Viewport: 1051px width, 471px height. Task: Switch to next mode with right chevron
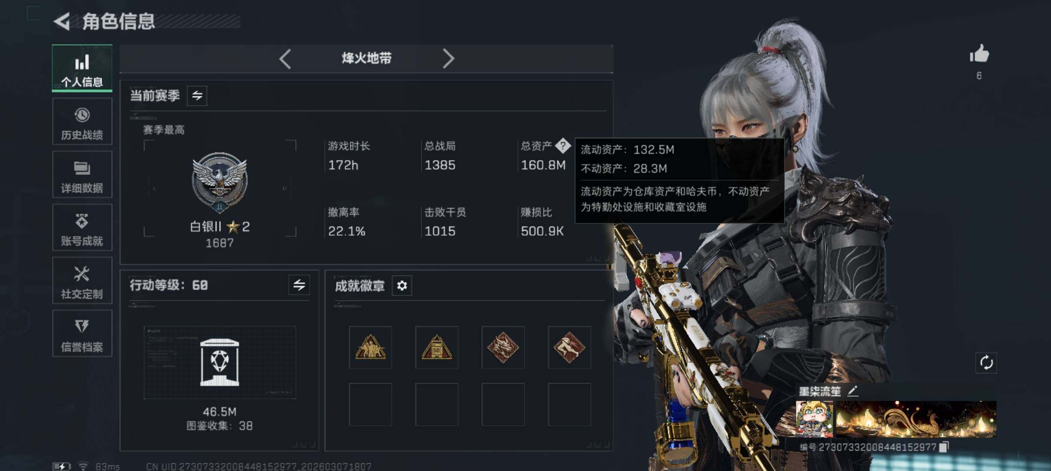pyautogui.click(x=448, y=58)
